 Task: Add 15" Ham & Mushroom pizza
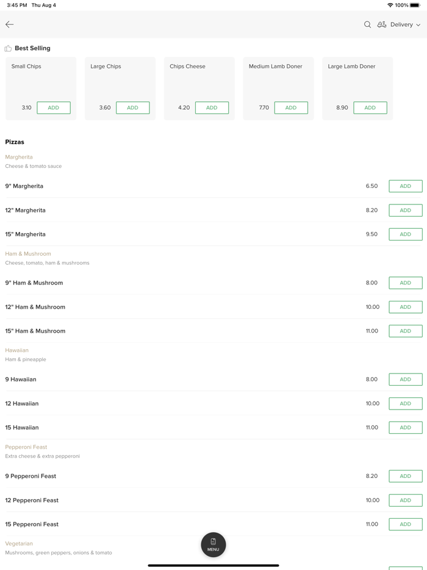click(x=406, y=331)
